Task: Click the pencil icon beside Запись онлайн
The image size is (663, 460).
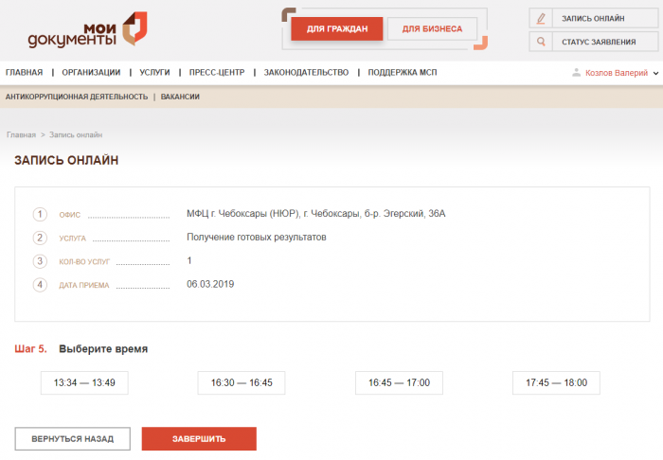Action: [541, 18]
